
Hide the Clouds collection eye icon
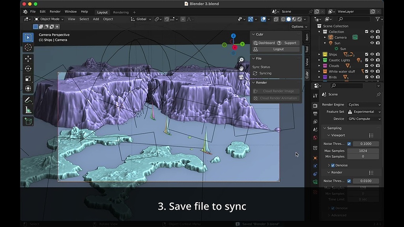[x=372, y=66]
